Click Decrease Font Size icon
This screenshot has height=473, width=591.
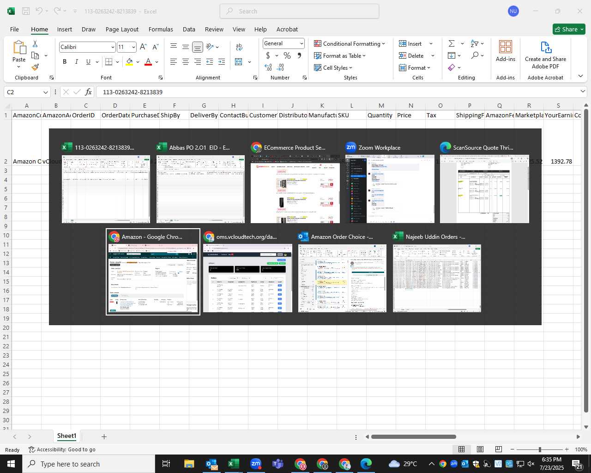[x=155, y=47]
